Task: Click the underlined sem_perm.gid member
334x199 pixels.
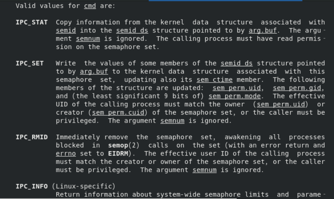Action: (299, 88)
